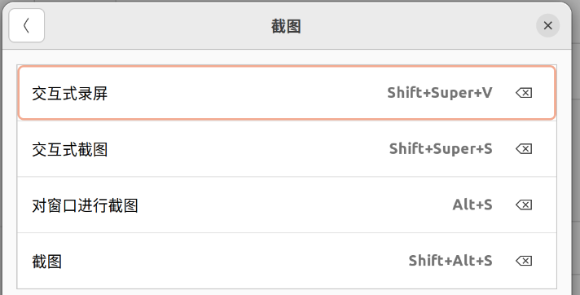
Task: Click blank space in the 对窗口进行截图 row
Action: pyautogui.click(x=294, y=205)
